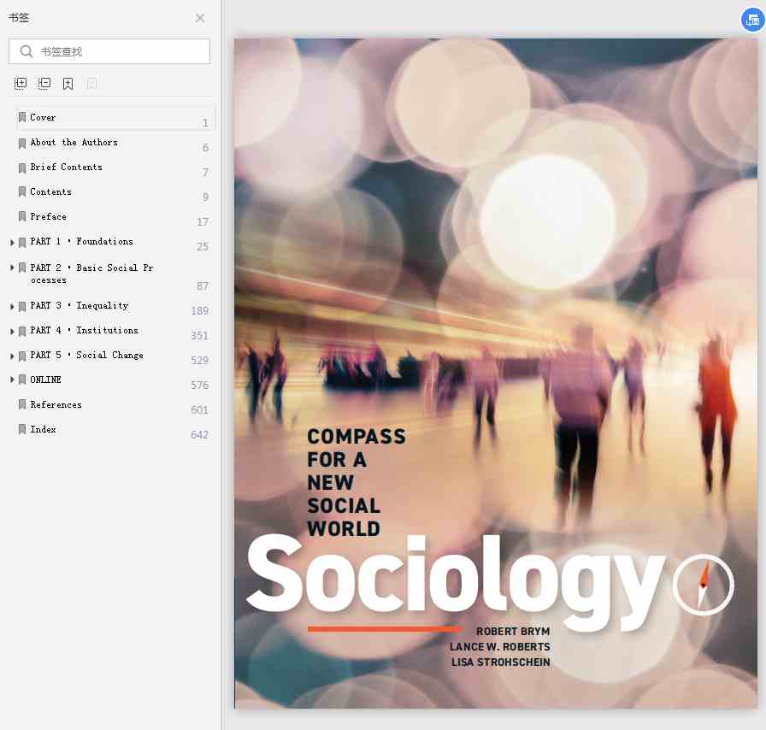Click the add bookmark icon
This screenshot has height=730, width=766.
pyautogui.click(x=68, y=84)
